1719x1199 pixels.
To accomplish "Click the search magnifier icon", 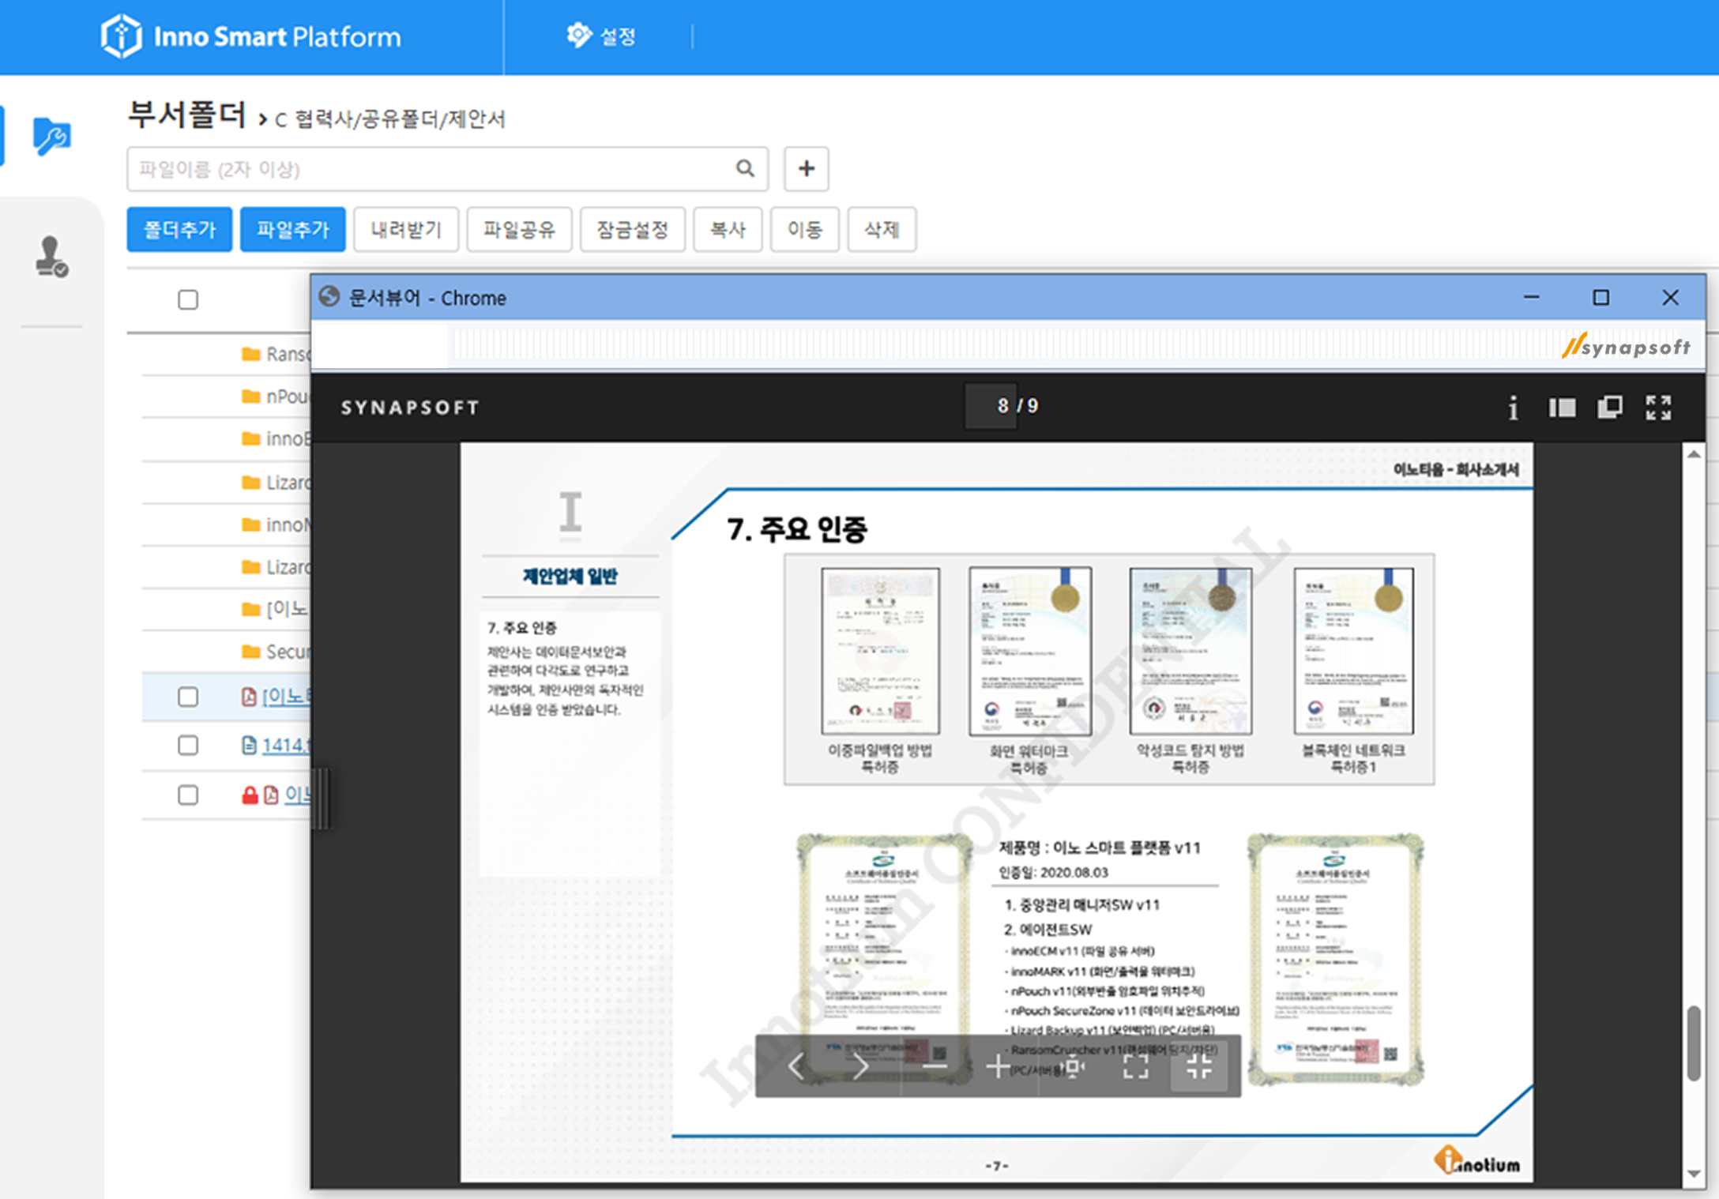I will [x=744, y=169].
